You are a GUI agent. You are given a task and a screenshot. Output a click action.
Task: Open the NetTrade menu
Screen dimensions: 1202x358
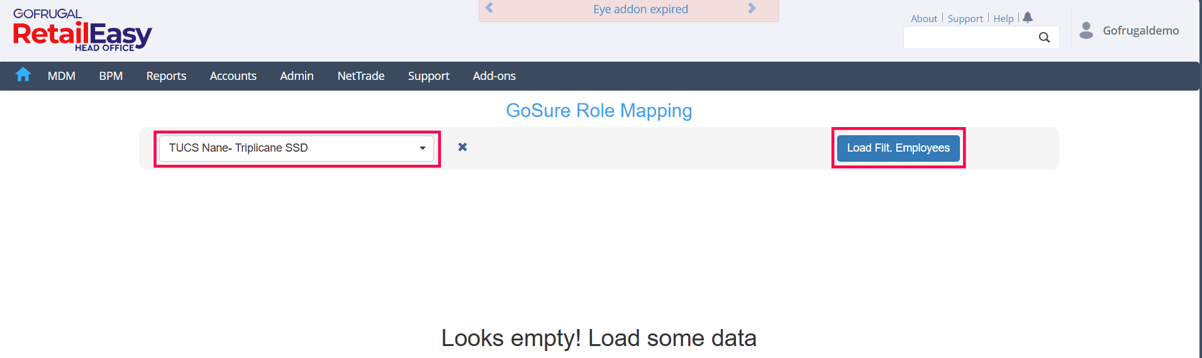(360, 76)
